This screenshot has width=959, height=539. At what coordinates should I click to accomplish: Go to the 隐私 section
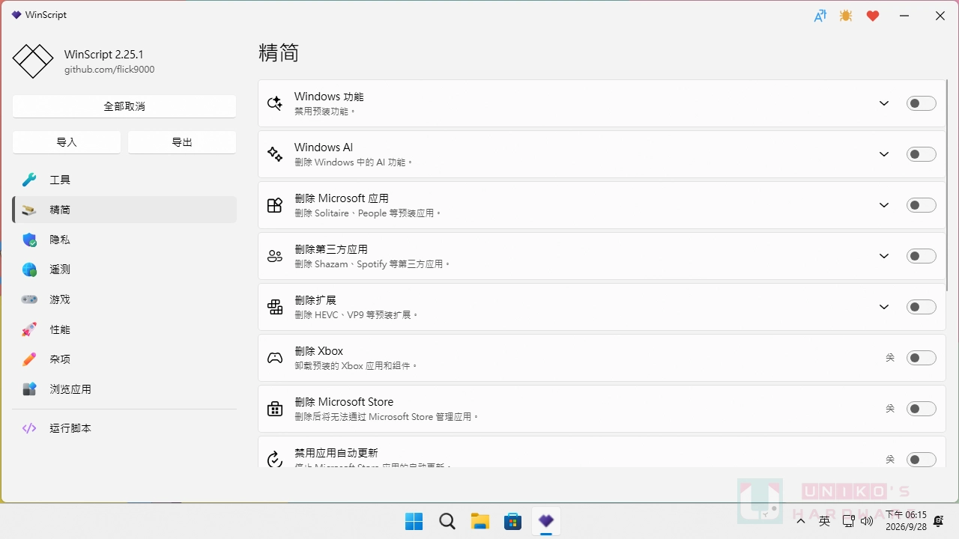[124, 240]
